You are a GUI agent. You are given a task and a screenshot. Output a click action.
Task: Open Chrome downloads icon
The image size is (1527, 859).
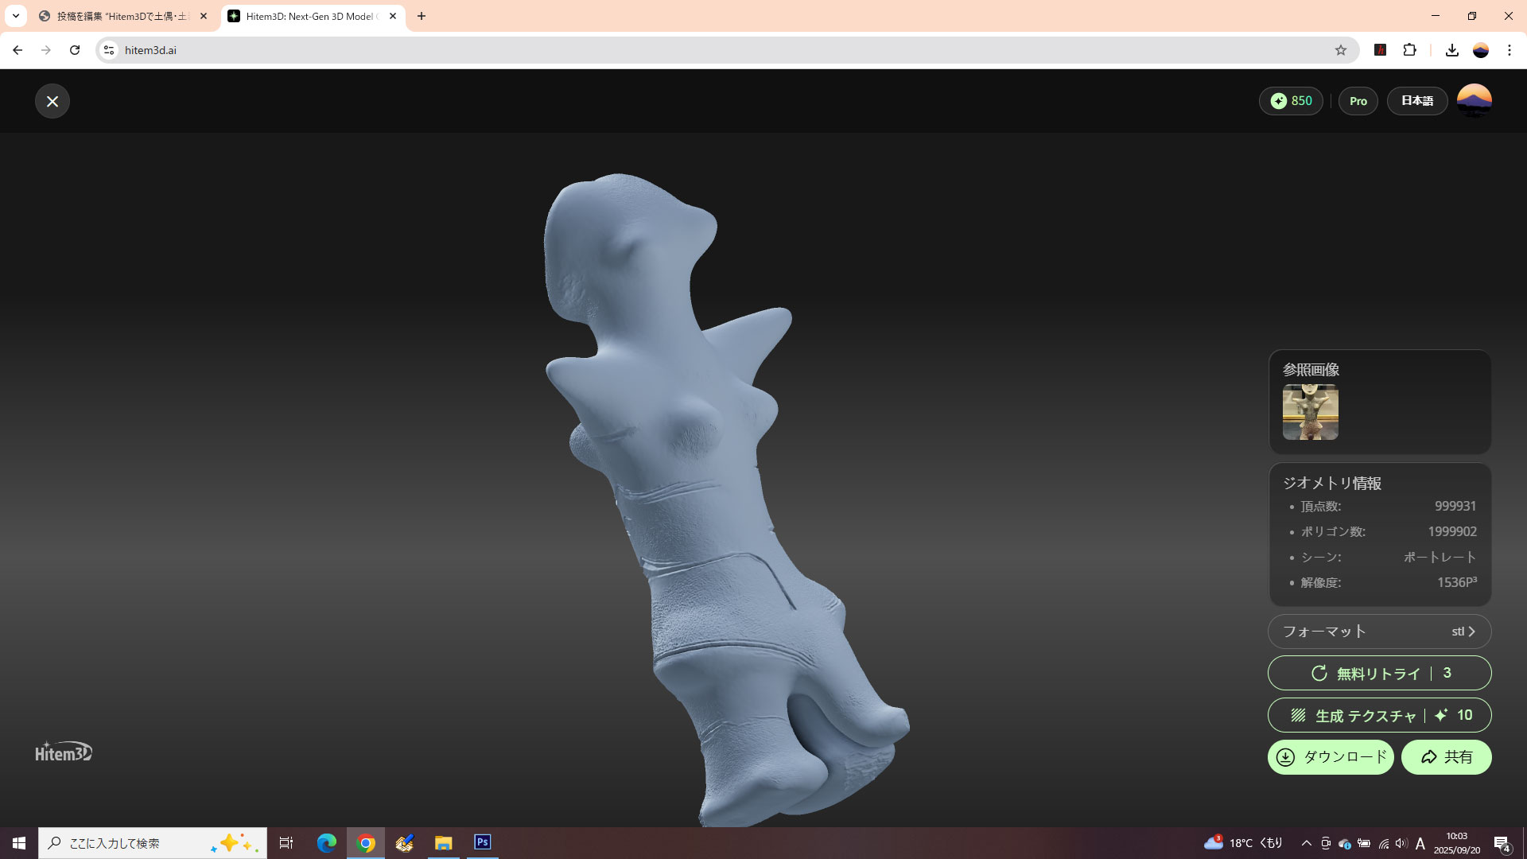coord(1451,50)
